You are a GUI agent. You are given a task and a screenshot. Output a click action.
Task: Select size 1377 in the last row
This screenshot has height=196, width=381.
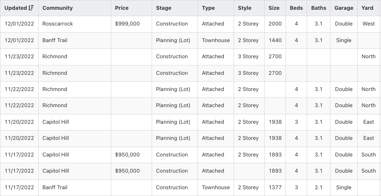click(275, 187)
